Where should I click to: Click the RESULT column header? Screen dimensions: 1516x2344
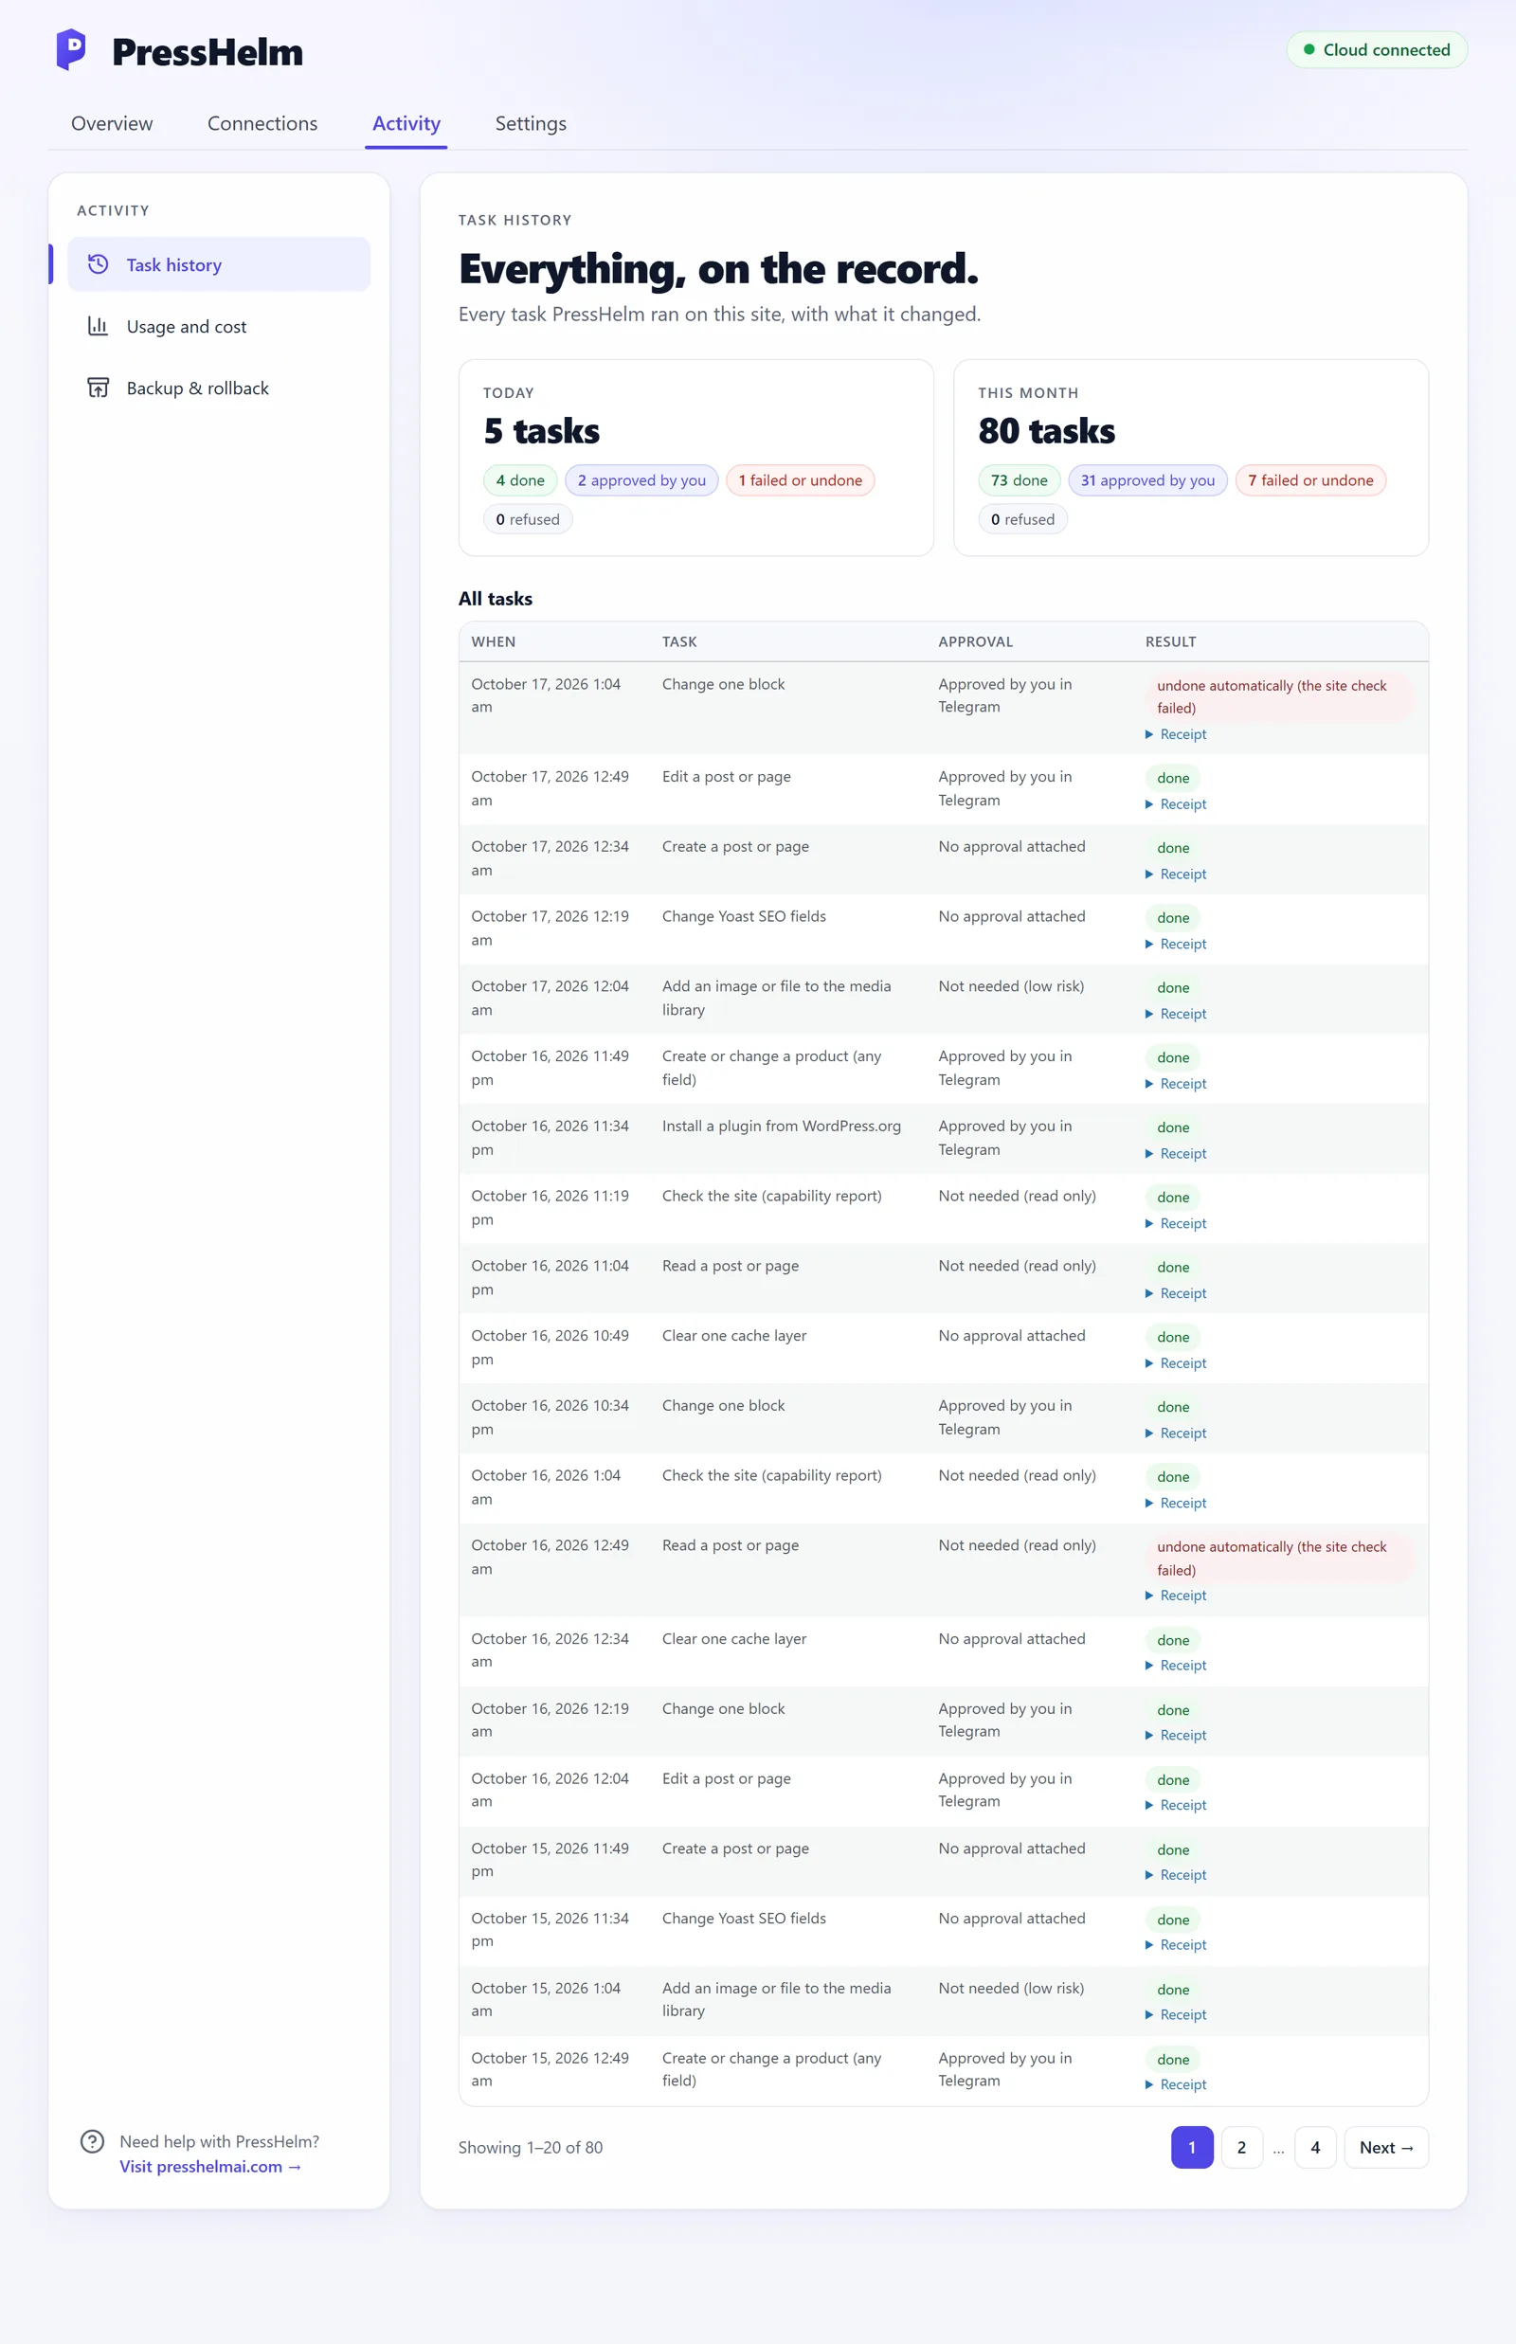[1170, 641]
